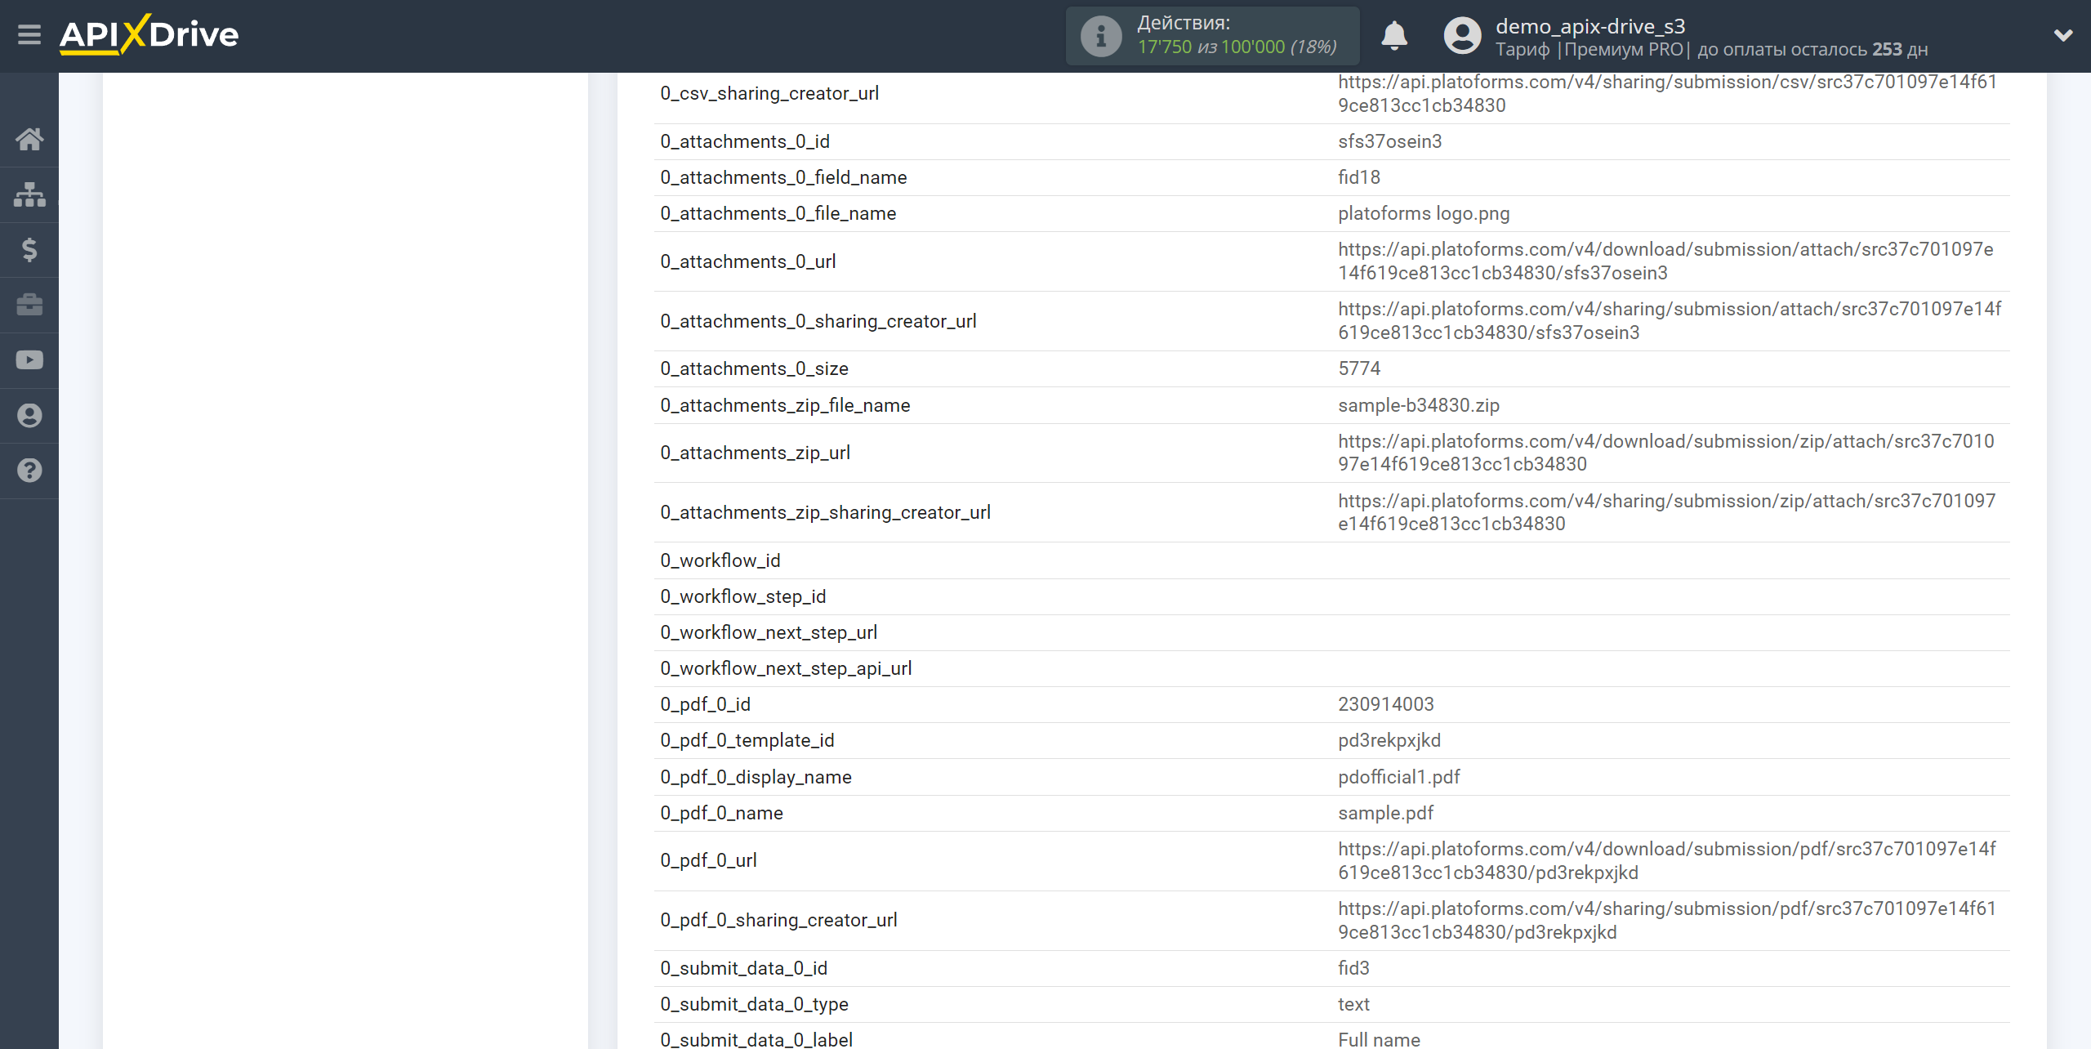This screenshot has width=2091, height=1049.
Task: Click the ApiX-Drive logo
Action: [149, 34]
